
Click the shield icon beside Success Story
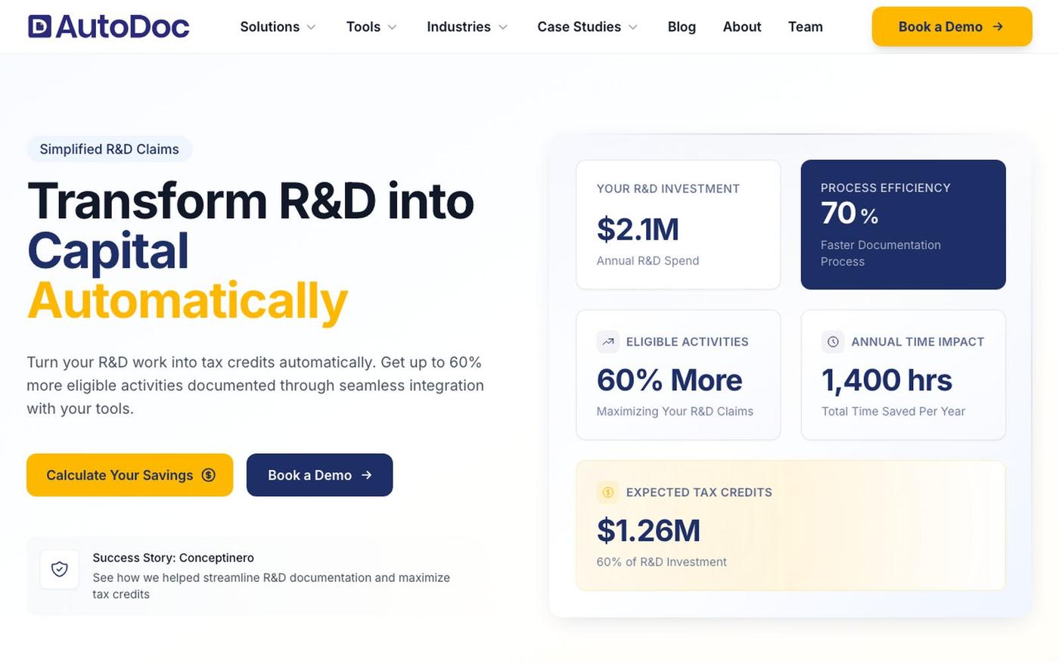pos(60,569)
